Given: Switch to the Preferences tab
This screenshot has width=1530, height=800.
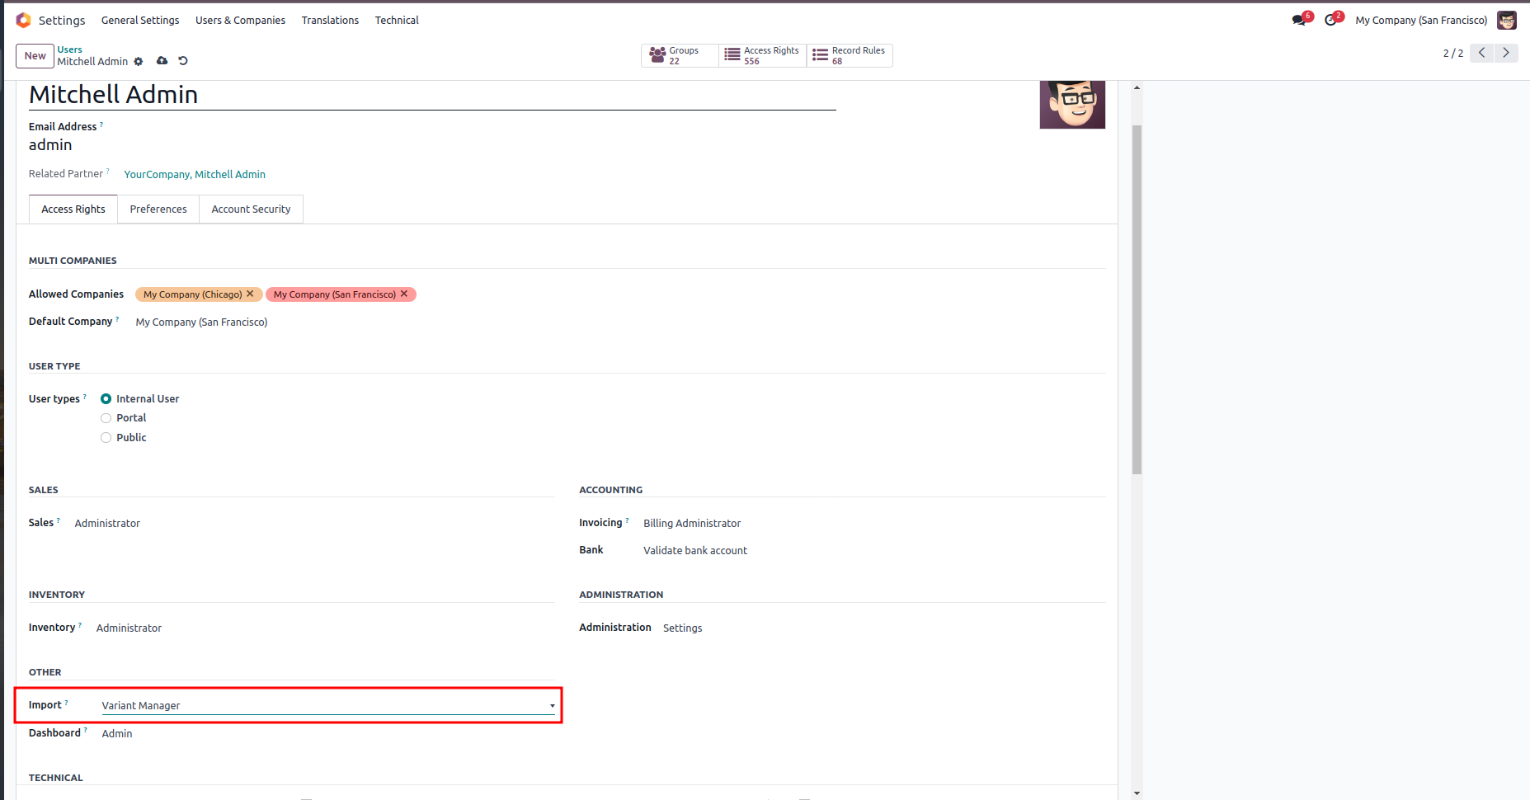Looking at the screenshot, I should 158,209.
